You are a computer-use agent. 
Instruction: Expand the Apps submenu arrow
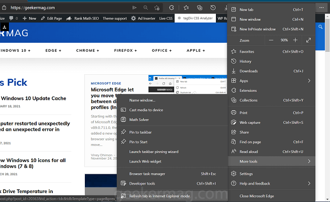pos(309,81)
